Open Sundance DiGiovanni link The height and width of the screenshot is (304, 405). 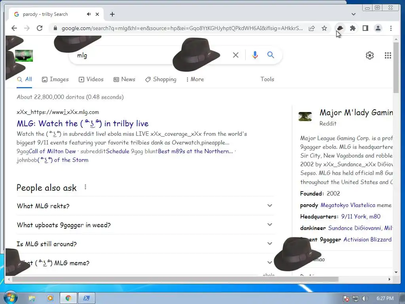point(354,228)
